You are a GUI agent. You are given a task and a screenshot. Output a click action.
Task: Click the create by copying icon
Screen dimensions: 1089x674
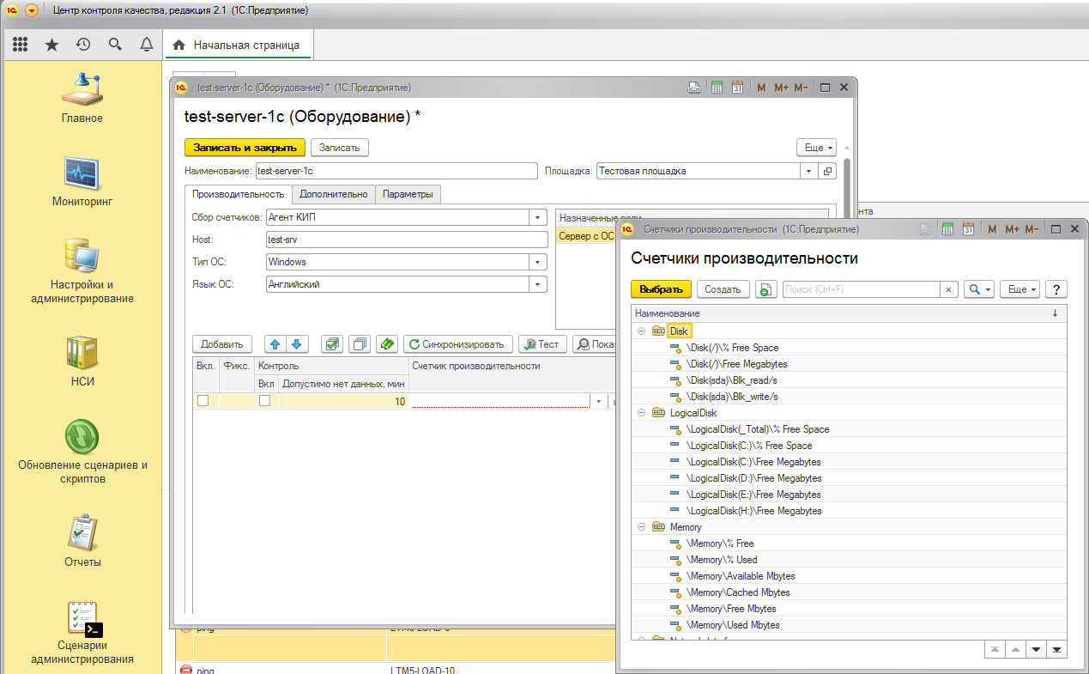pos(765,290)
